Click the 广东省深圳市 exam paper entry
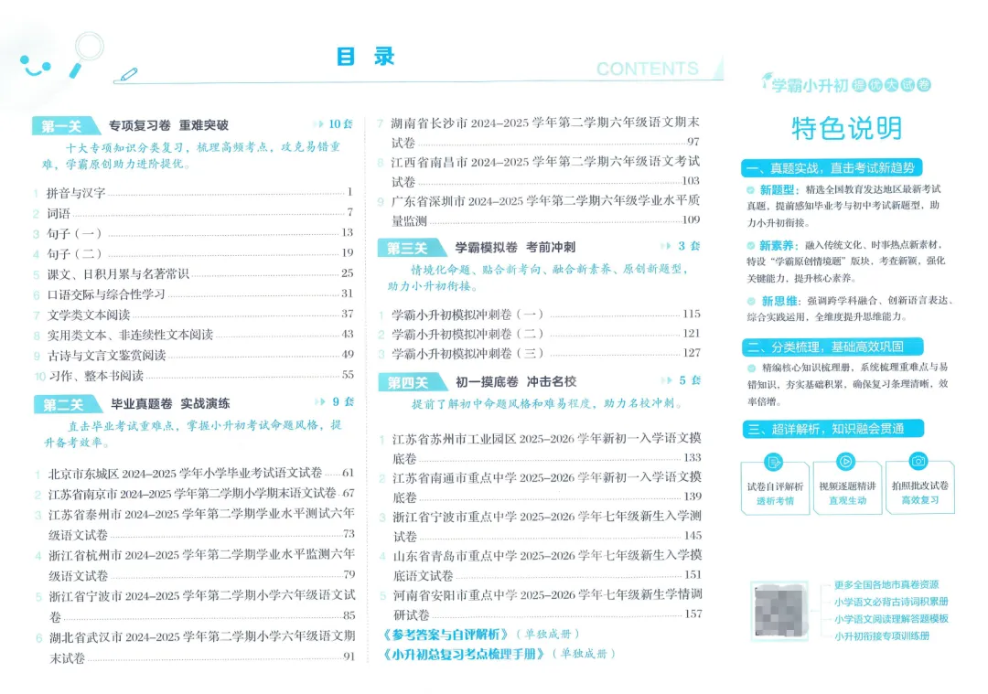 coord(539,210)
